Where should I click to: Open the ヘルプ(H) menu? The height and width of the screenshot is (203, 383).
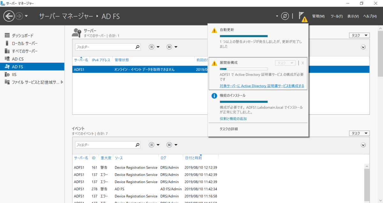(x=370, y=16)
